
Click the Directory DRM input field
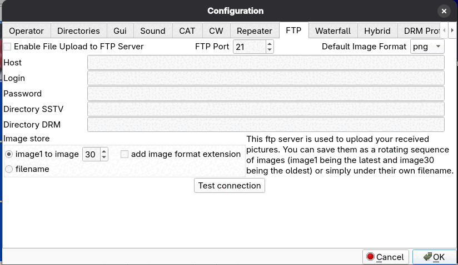coord(266,124)
